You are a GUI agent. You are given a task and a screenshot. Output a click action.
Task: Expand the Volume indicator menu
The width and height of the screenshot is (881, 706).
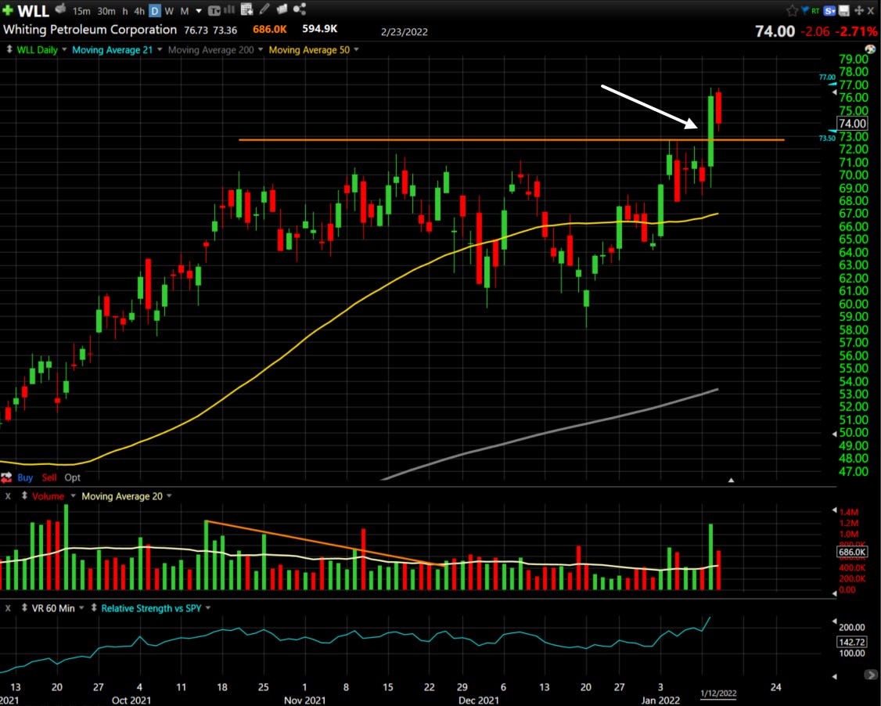point(73,495)
